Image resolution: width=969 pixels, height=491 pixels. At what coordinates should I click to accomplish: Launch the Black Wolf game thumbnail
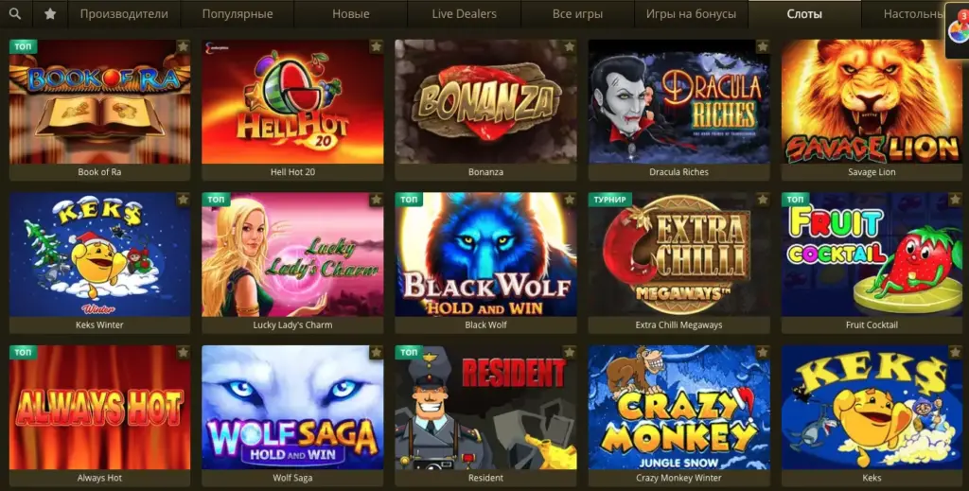[485, 254]
